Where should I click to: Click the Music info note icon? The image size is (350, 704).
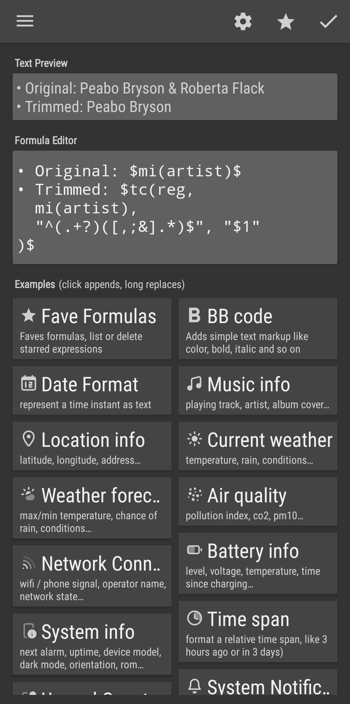click(x=194, y=383)
